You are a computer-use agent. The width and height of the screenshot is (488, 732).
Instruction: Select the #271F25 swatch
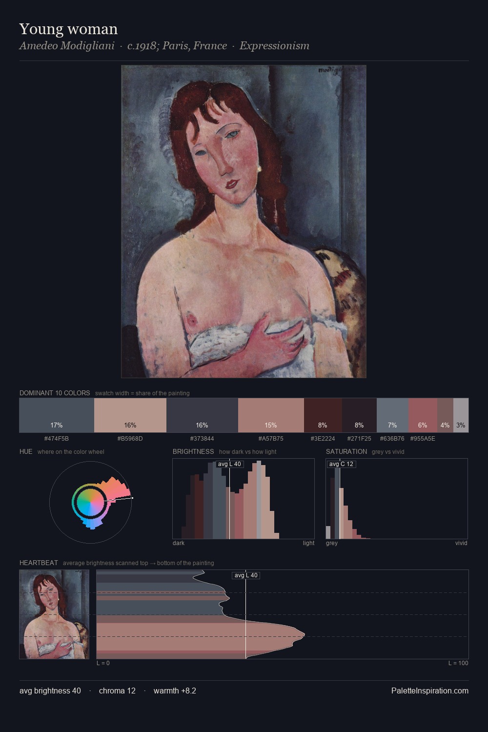[359, 415]
